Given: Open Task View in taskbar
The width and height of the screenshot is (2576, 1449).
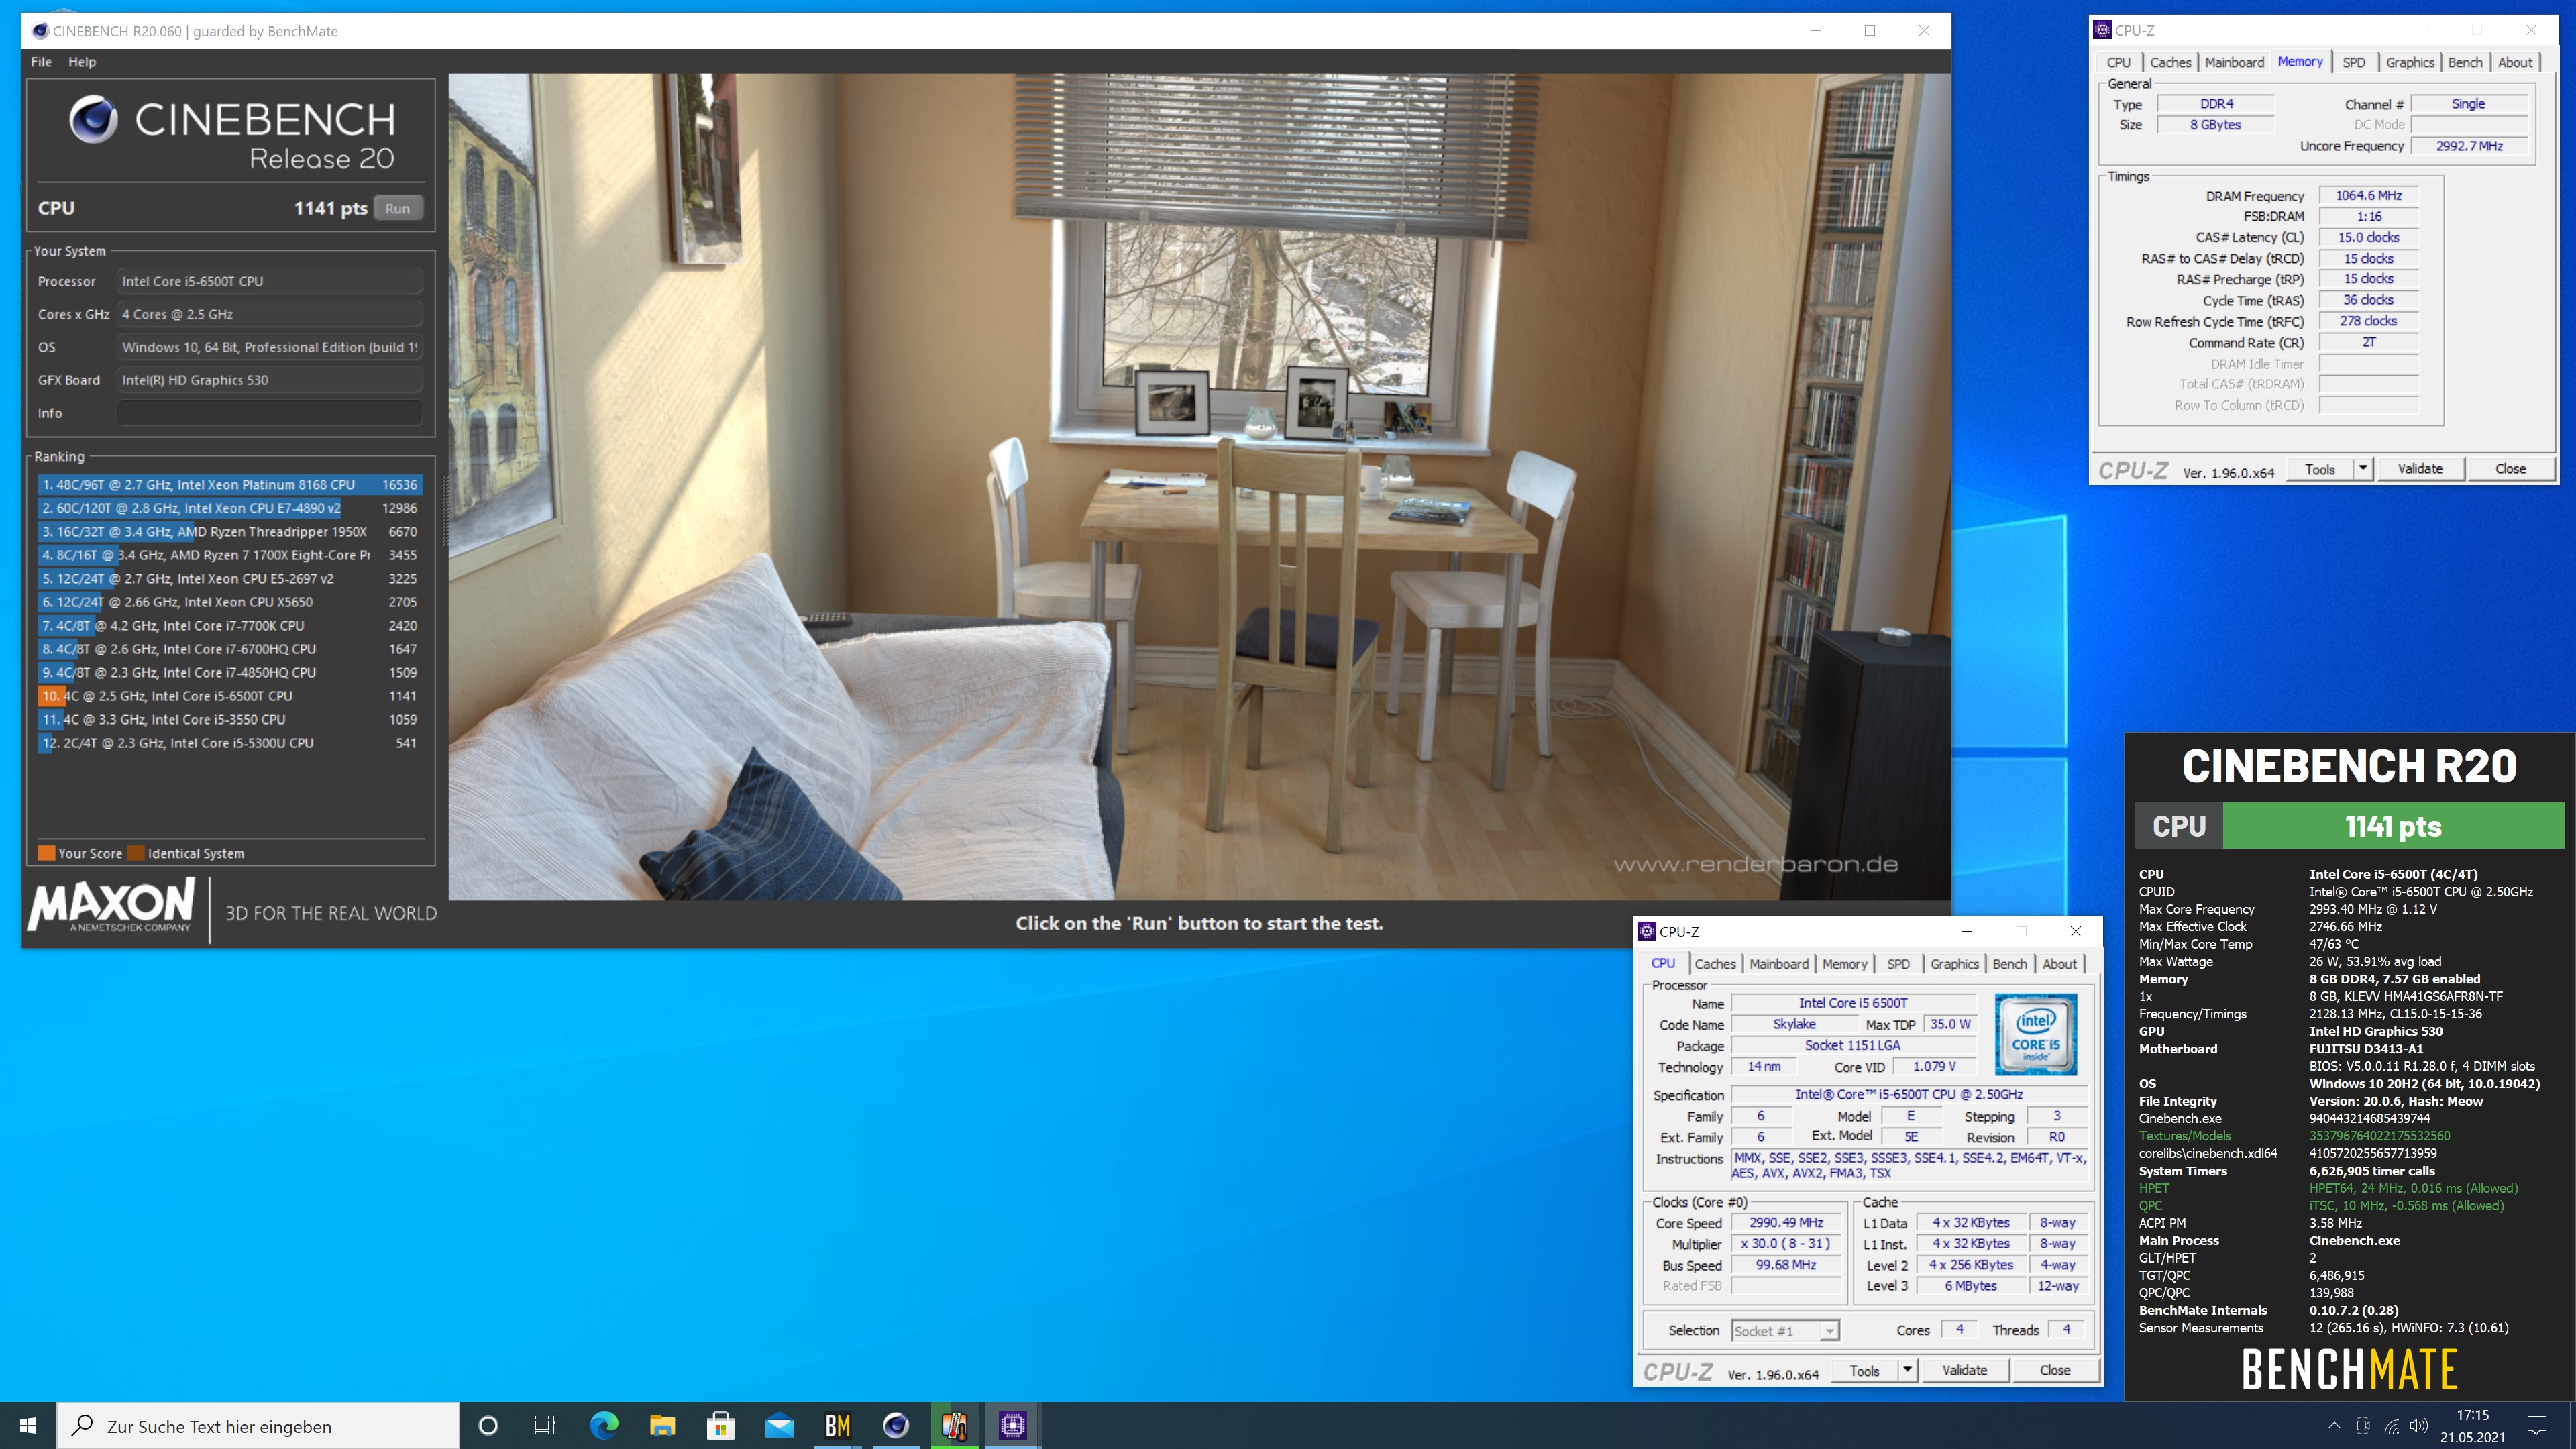Looking at the screenshot, I should point(545,1425).
